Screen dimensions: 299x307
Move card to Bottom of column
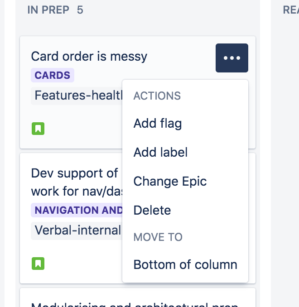tap(185, 264)
